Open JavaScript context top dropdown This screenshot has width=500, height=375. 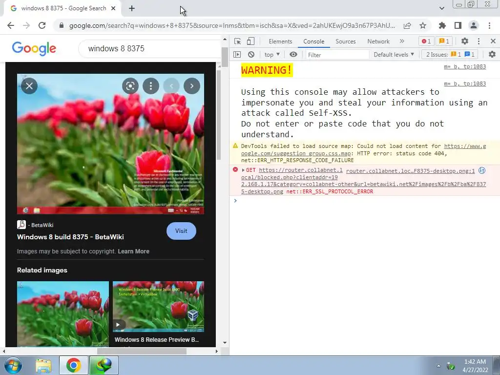(272, 55)
